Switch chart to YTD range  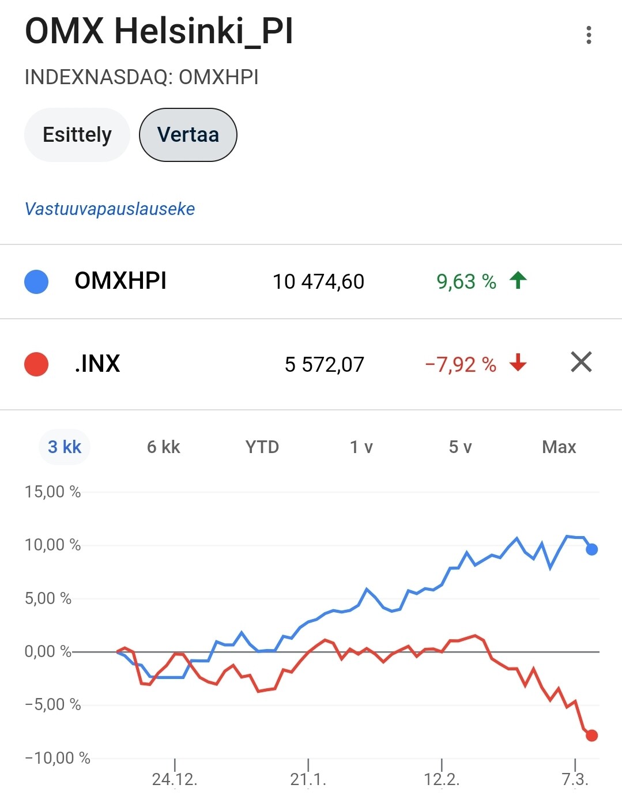coord(262,447)
